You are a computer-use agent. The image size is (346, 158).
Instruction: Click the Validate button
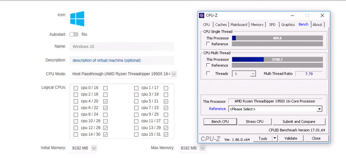point(291,138)
